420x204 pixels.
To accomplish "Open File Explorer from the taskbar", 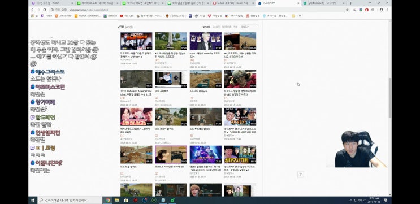I will point(117,200).
